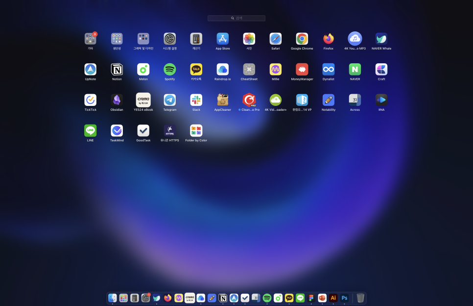Open PowerPoint from the Dock
The width and height of the screenshot is (473, 306).
click(322, 298)
